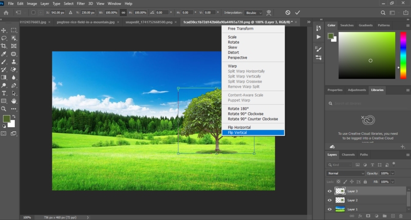
Task: Select the Horizontal Type tool
Action: pos(4,93)
